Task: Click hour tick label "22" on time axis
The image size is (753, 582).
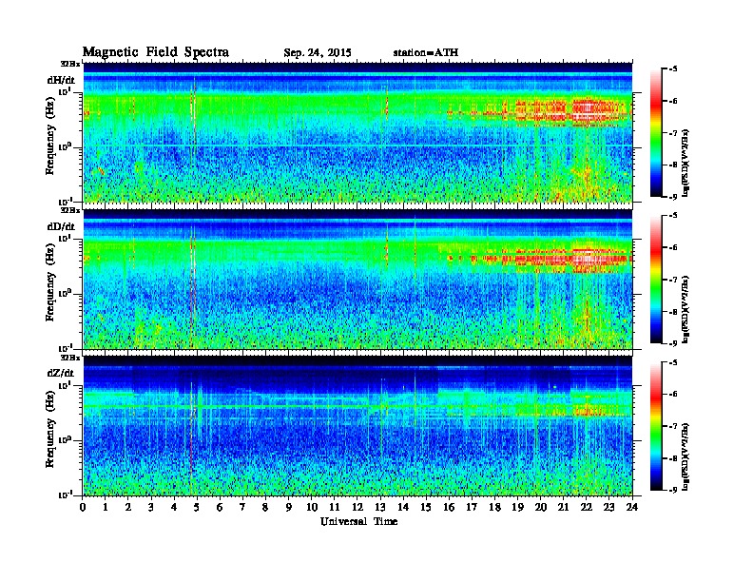Action: point(587,507)
